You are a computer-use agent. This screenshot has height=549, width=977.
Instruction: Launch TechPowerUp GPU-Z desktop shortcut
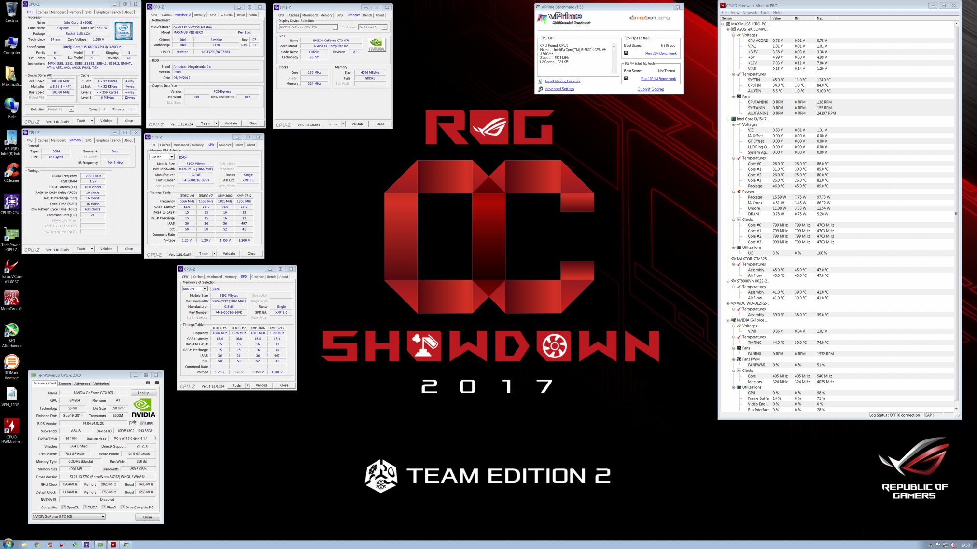[x=12, y=239]
